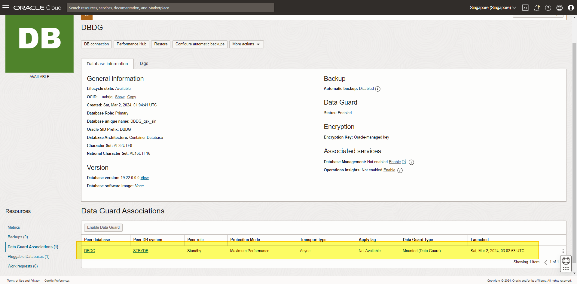Image resolution: width=577 pixels, height=284 pixels.
Task: Switch to the Database information tab
Action: [107, 64]
